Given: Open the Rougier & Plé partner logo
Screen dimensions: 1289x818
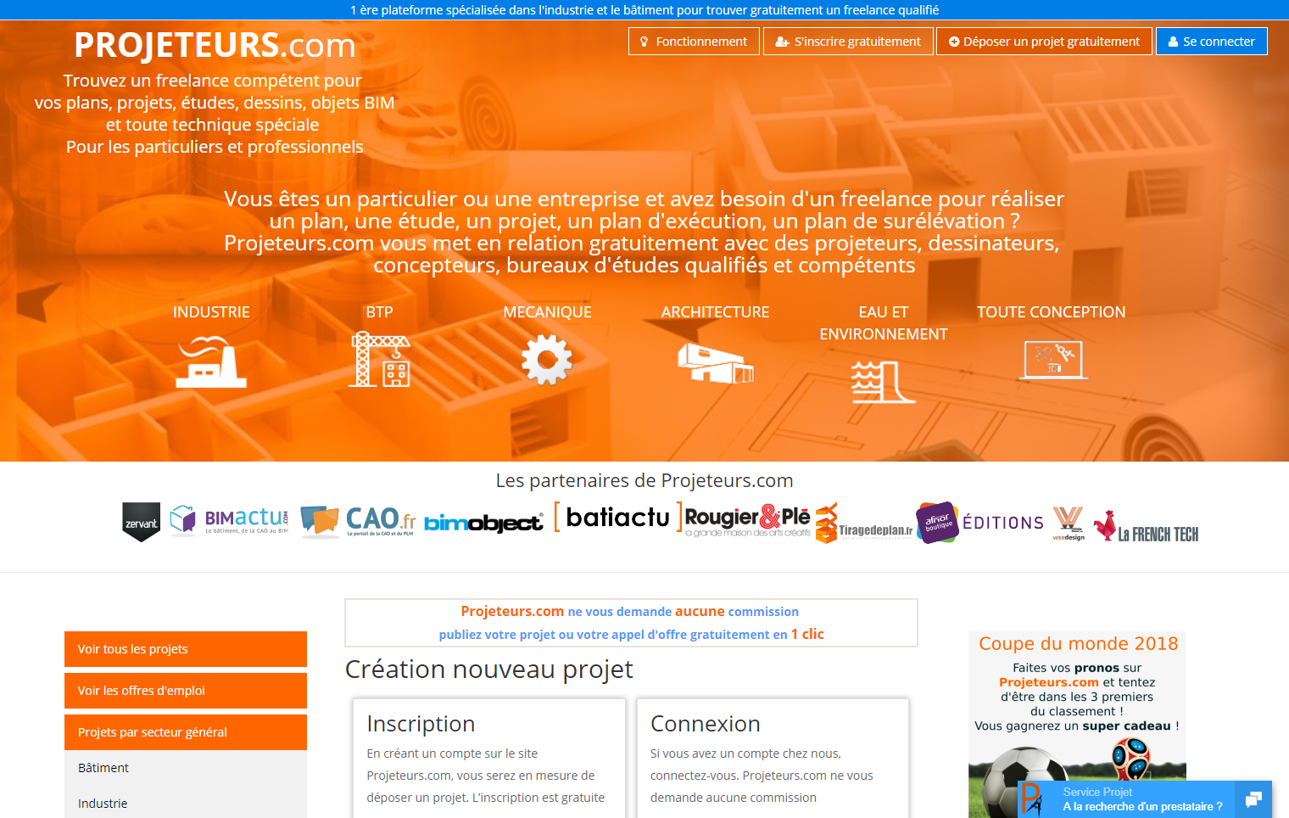Looking at the screenshot, I should [x=747, y=519].
